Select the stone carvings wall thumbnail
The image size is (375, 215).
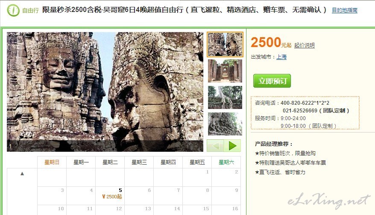pyautogui.click(x=225, y=124)
